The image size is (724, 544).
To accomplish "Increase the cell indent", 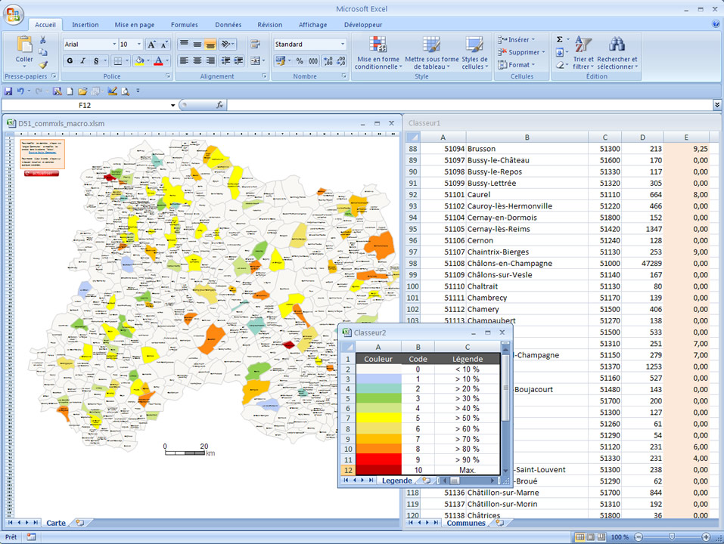I will pyautogui.click(x=239, y=60).
